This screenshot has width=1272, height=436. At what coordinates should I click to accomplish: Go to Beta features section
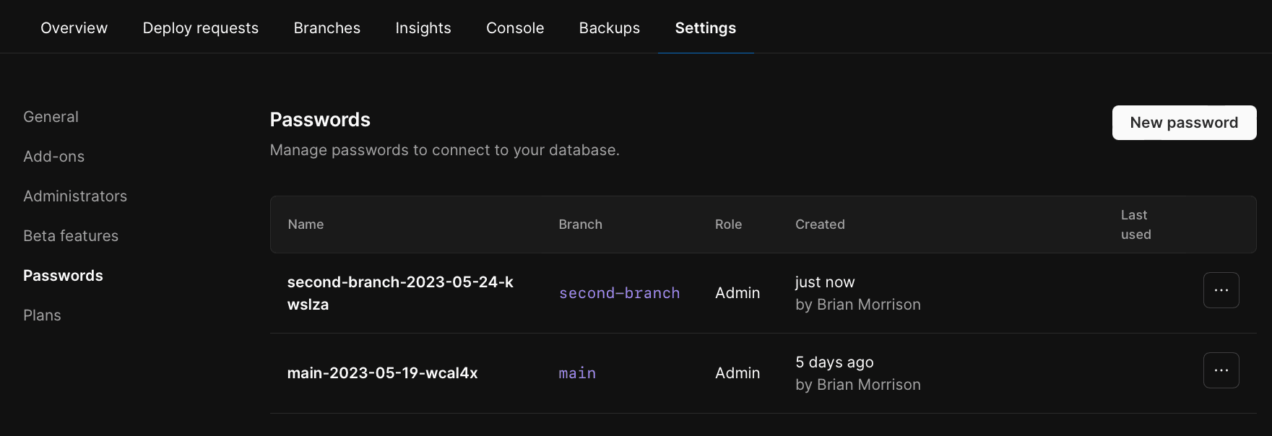pos(71,236)
